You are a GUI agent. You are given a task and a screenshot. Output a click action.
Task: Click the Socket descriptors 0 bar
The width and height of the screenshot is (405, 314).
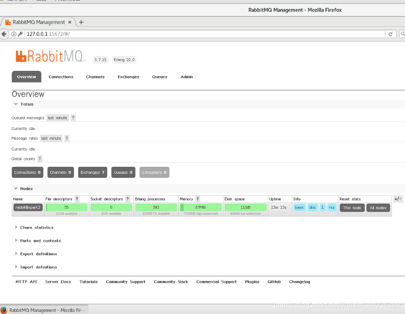111,207
